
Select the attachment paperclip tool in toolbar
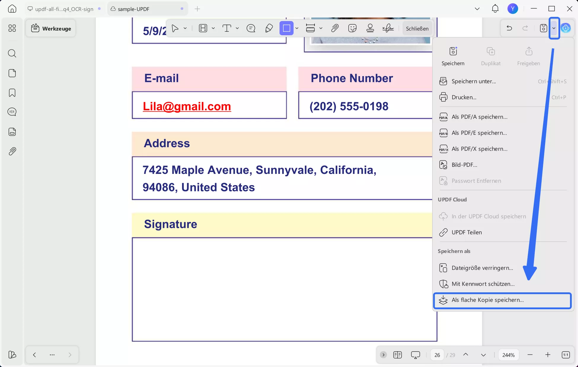335,28
